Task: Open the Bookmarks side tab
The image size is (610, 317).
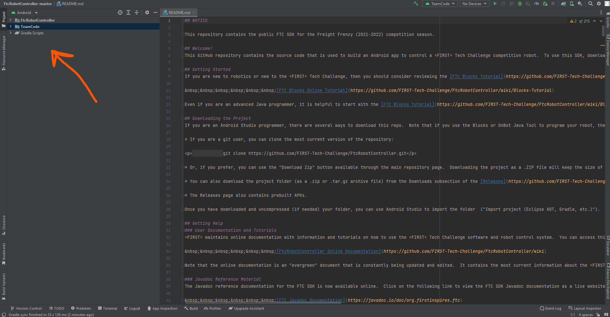Action: [x=4, y=254]
